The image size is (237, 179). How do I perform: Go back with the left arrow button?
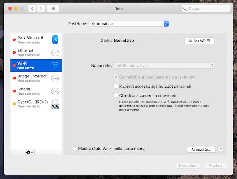[x=32, y=9]
